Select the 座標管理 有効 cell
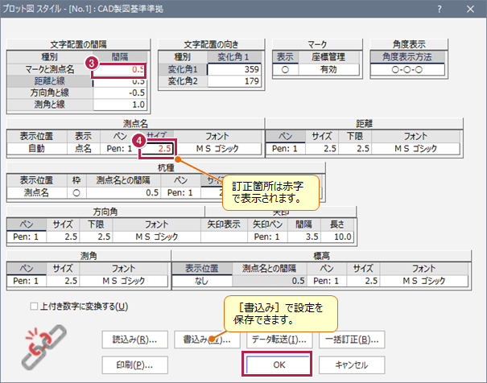This screenshot has height=383, width=487. pos(328,69)
